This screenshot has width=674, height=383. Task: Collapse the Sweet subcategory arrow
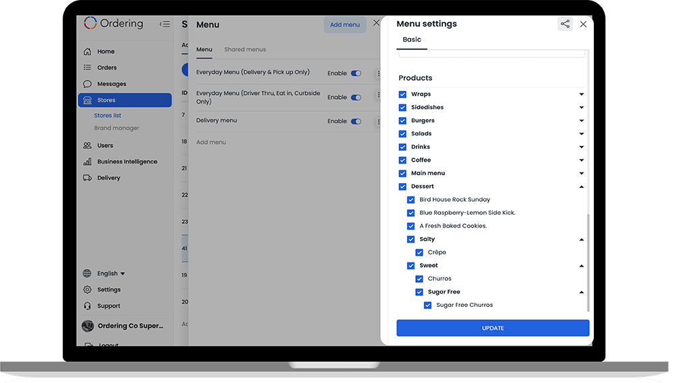(581, 266)
